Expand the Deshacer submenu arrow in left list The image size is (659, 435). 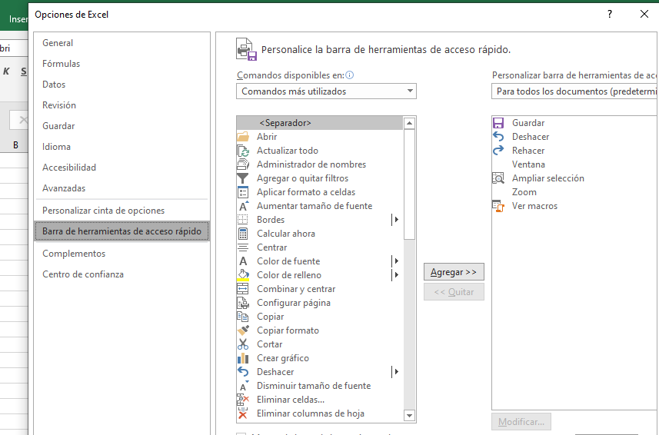point(395,372)
